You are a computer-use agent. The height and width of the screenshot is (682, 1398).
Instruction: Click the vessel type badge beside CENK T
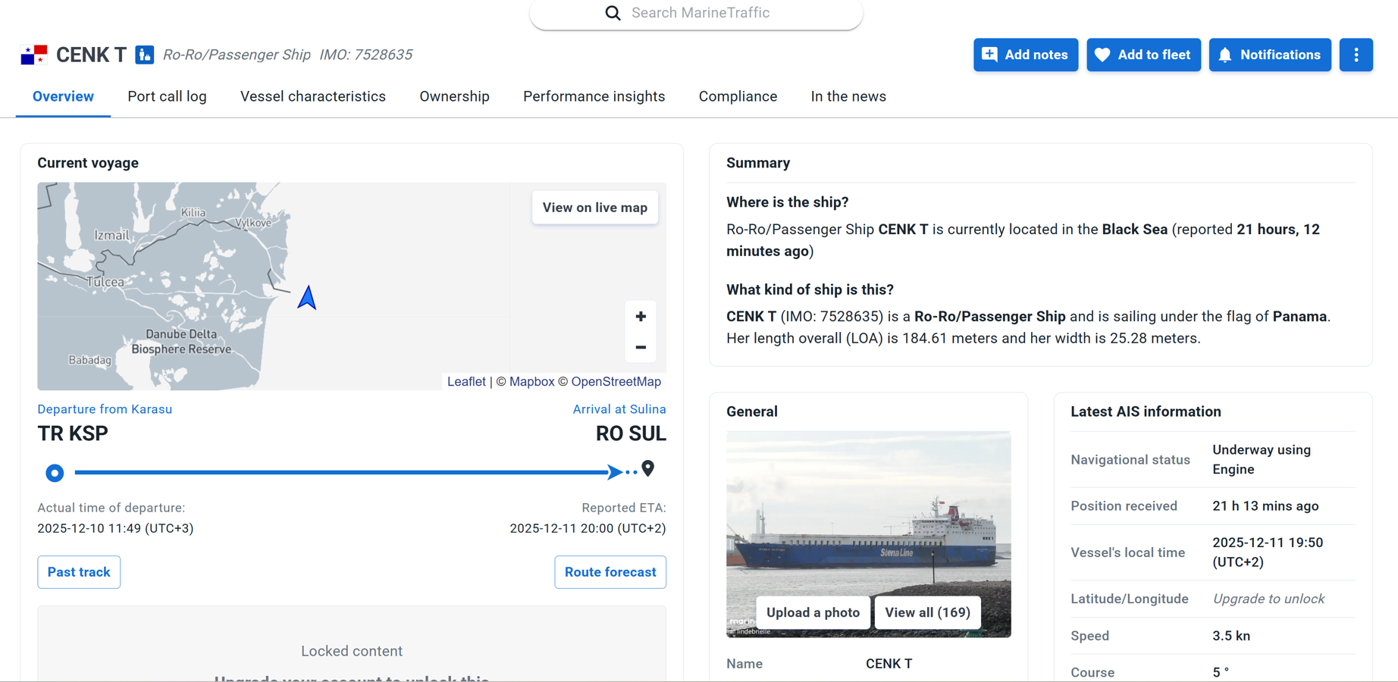(145, 55)
